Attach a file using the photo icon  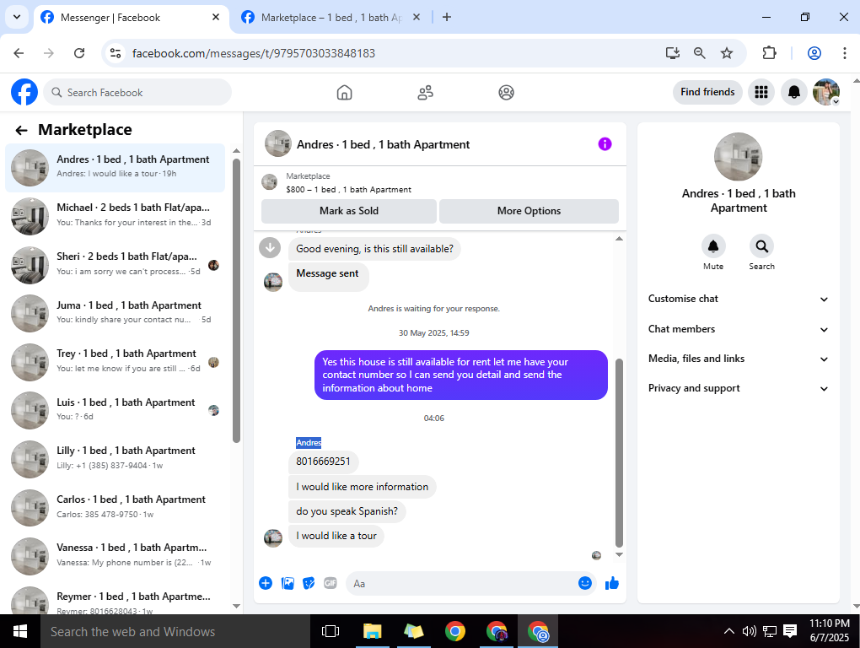coord(288,583)
